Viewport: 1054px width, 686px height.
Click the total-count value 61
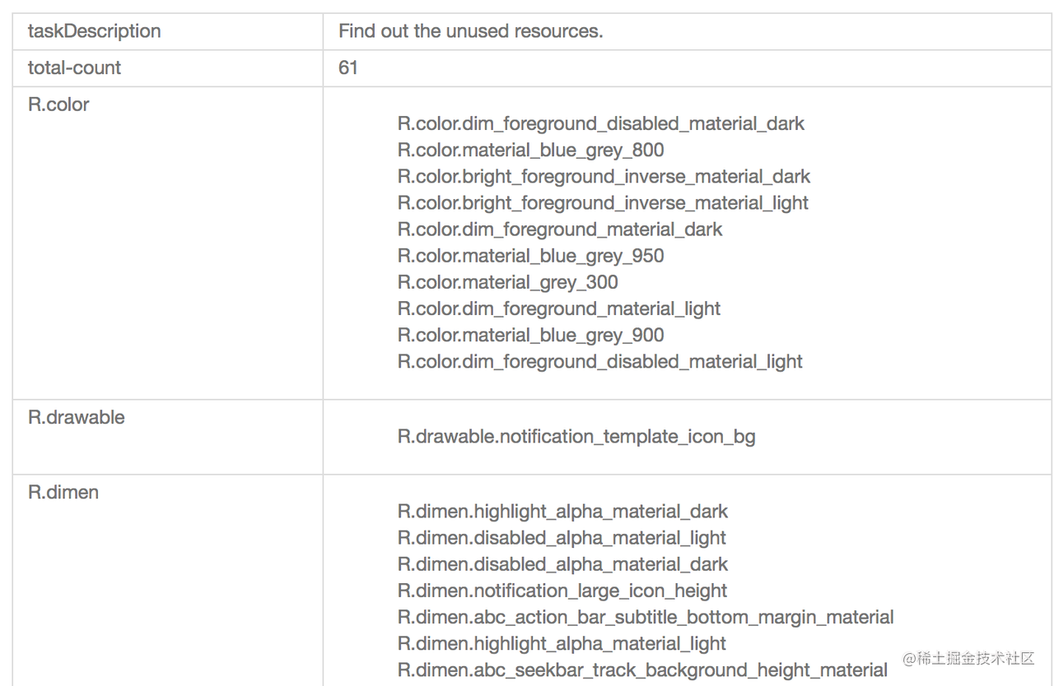348,67
